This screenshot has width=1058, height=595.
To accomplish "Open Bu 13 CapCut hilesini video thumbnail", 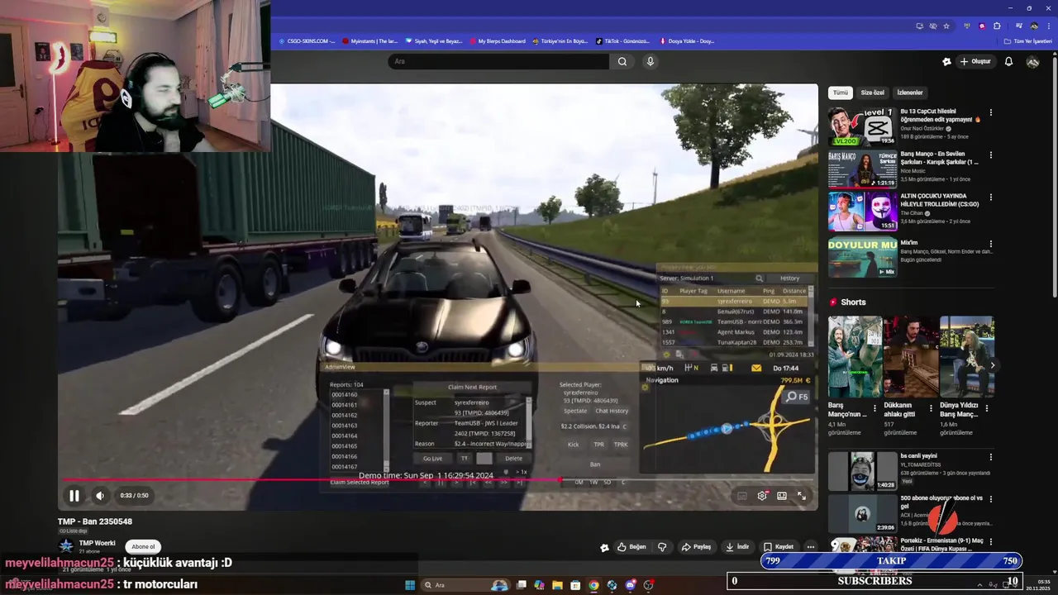I will (x=862, y=126).
